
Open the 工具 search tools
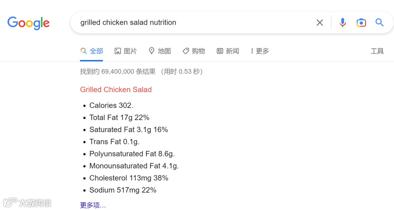click(377, 51)
